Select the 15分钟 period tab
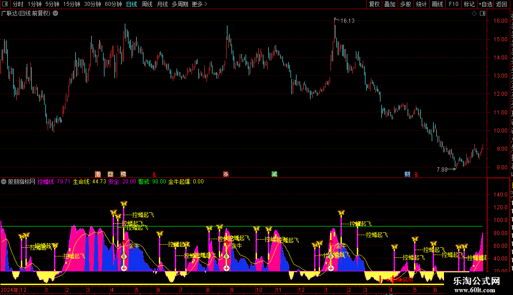The height and width of the screenshot is (295, 513). click(72, 4)
